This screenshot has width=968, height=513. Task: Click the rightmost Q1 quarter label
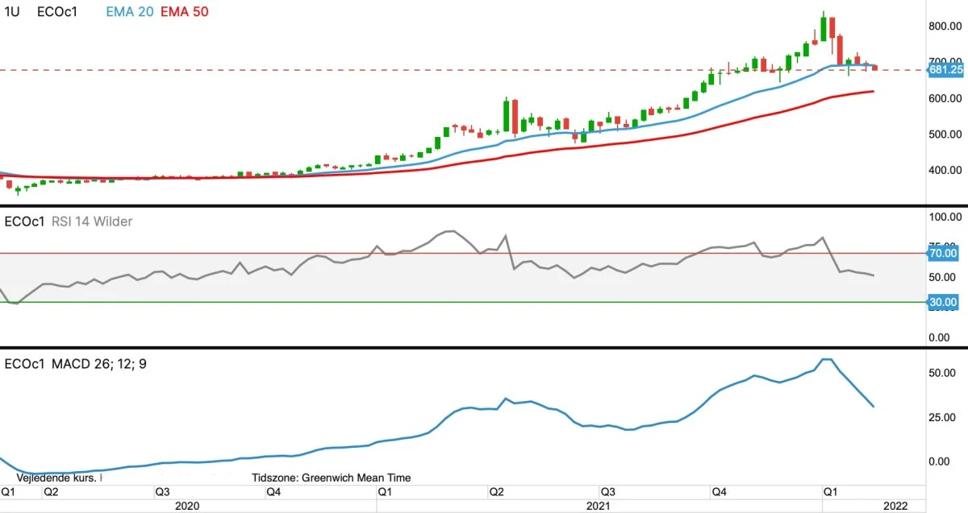coord(828,490)
